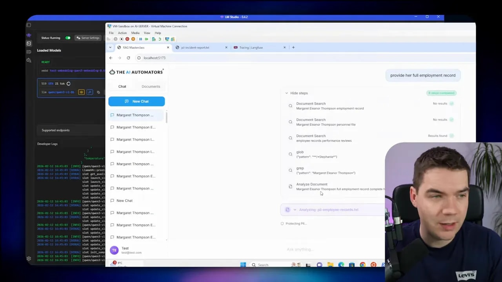Viewport: 502px width, 282px height.
Task: Open the Developer terminal view in LM Studio
Action: [x=28, y=43]
